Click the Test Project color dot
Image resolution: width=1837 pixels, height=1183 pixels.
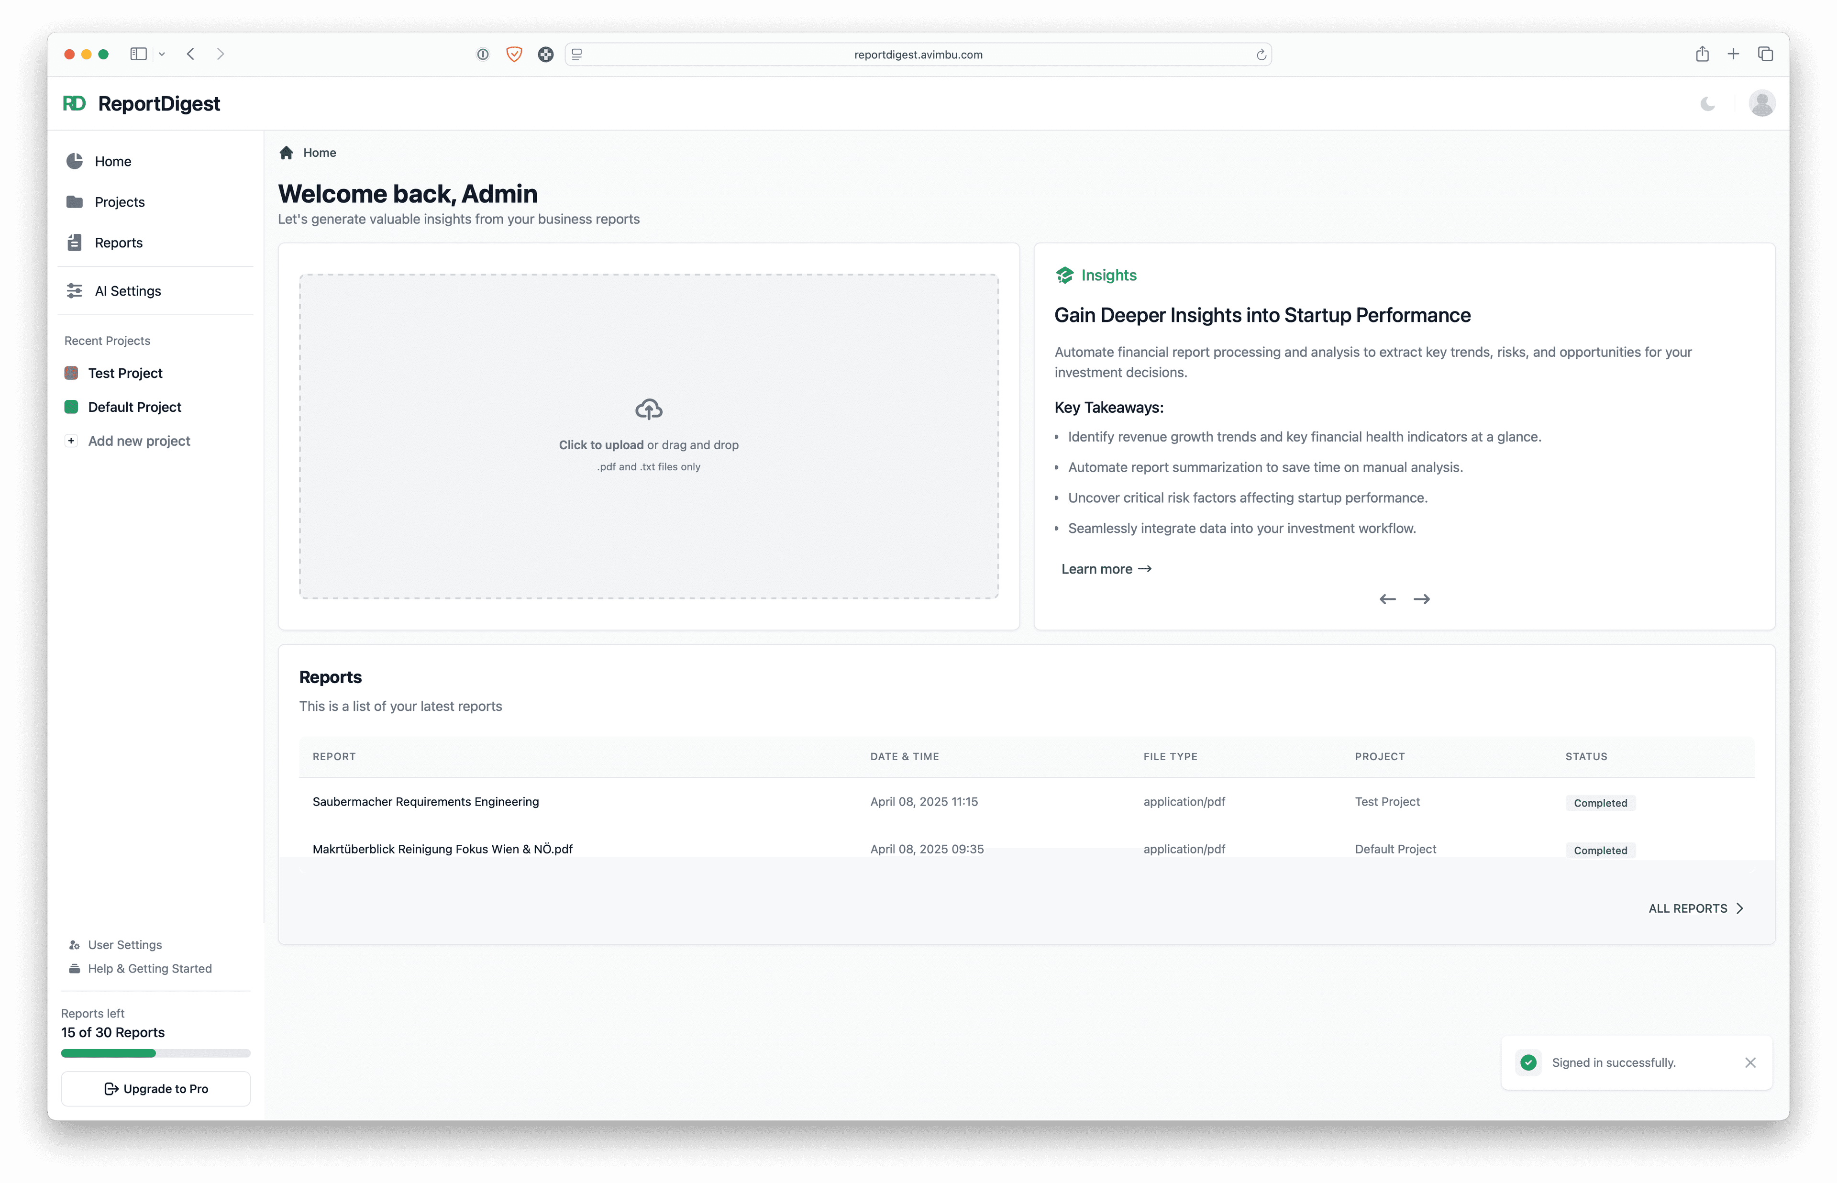tap(71, 373)
